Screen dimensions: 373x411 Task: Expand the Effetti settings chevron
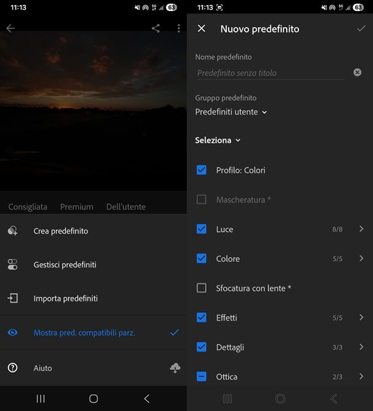click(x=361, y=317)
